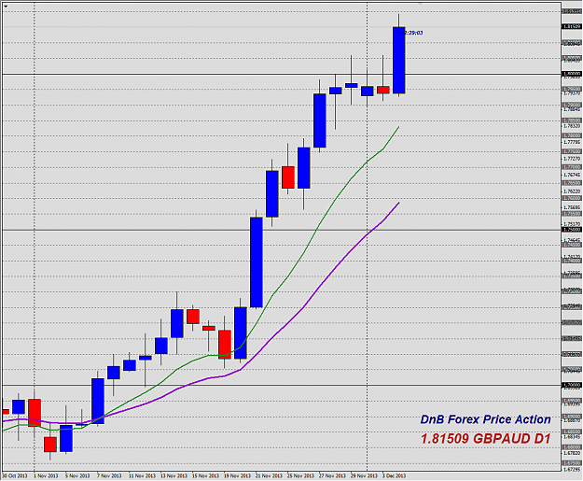Click the 30 Oct 2013 date label
Screen dimensions: 583x481
tap(15, 475)
